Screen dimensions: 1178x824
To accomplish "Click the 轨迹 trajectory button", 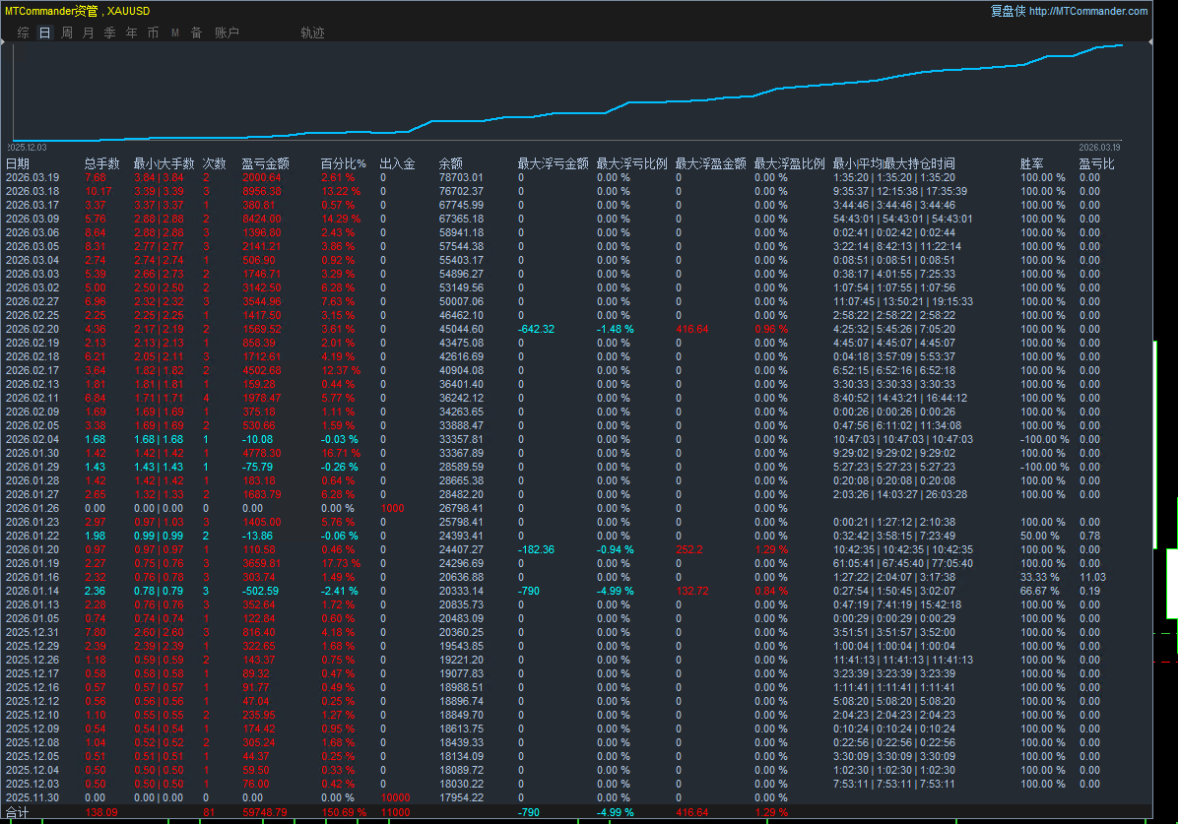I will [x=312, y=32].
